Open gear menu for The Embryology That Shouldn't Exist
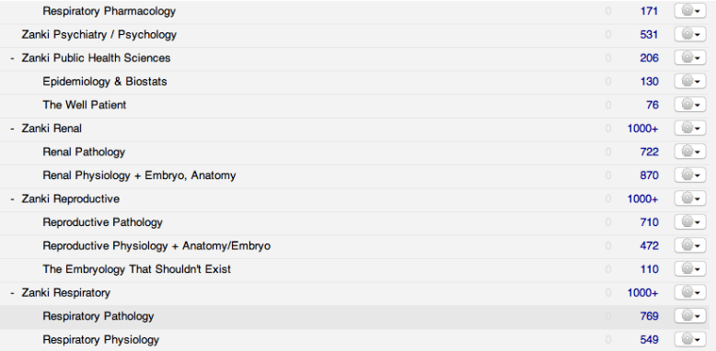 pyautogui.click(x=690, y=269)
